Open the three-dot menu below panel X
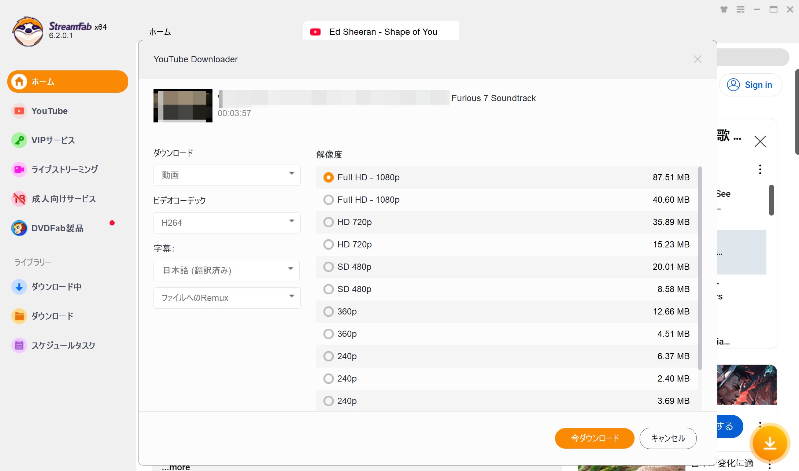Screen dimensions: 799x471 tap(760, 169)
